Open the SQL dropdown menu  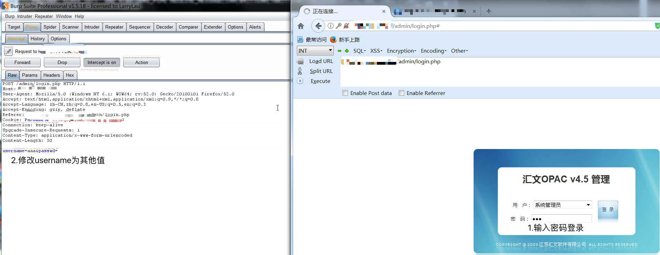click(359, 51)
